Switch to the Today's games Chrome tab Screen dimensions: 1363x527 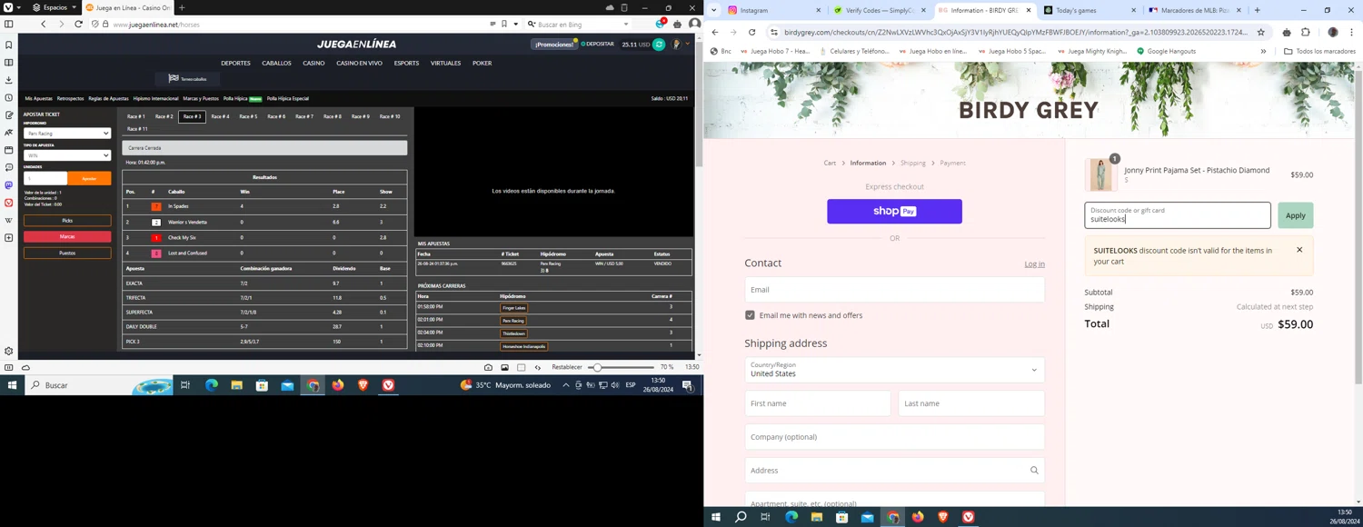point(1088,10)
